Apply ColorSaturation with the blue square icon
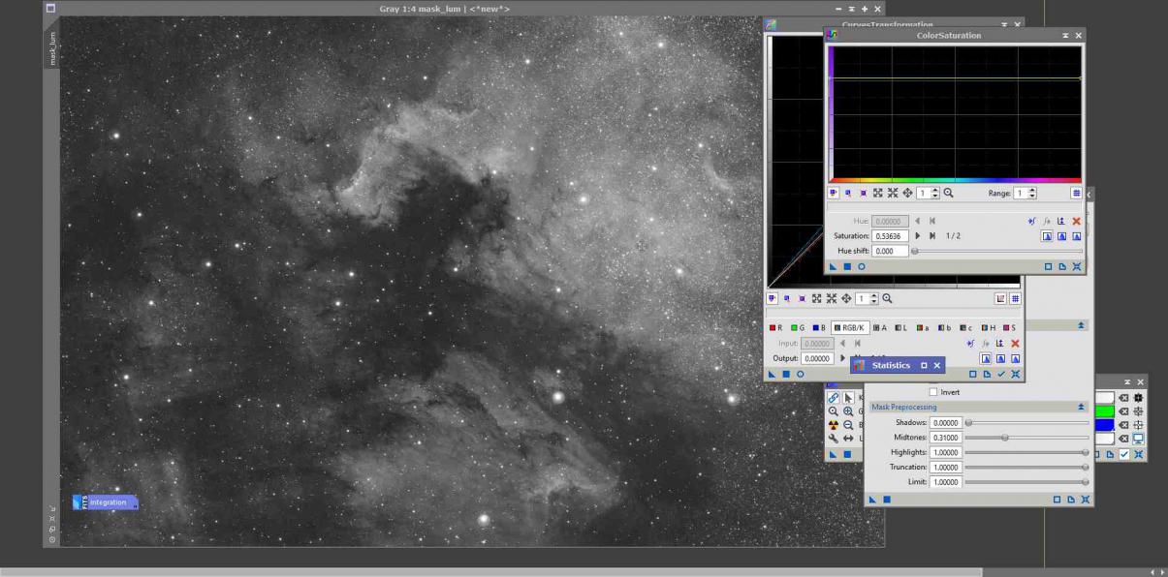 point(847,266)
